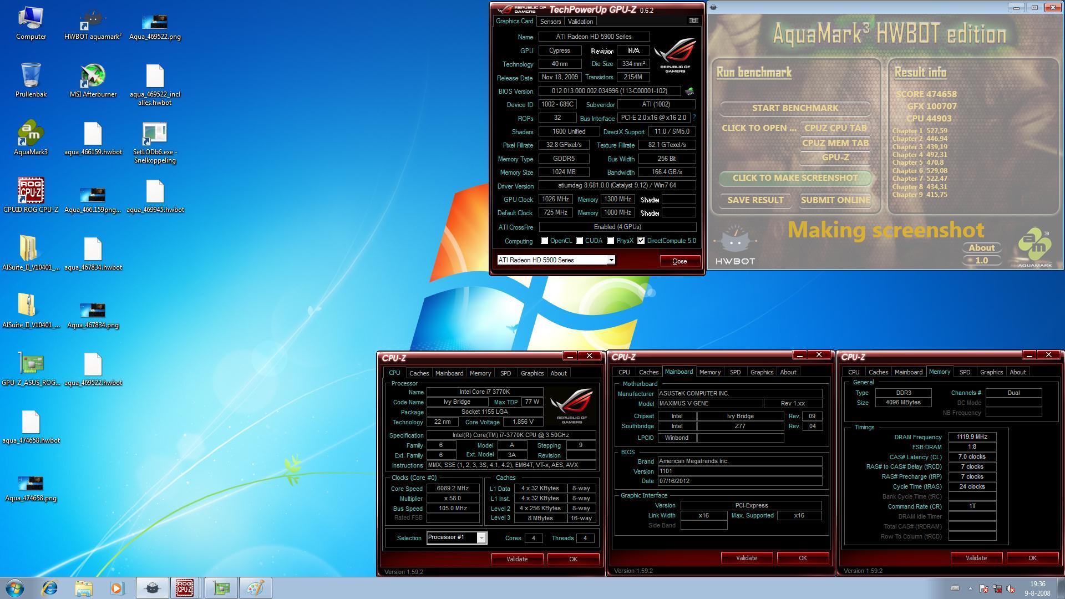The height and width of the screenshot is (599, 1065).
Task: Toggle the PhysX checkbox in GPU-Z
Action: pos(610,241)
